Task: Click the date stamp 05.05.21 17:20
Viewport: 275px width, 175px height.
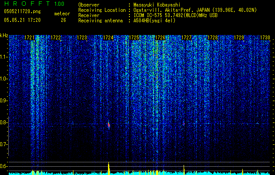Action: point(22,20)
